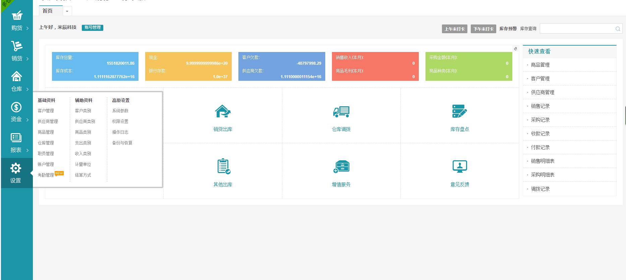Expand the 报表 sidebar menu
The width and height of the screenshot is (626, 280).
[x=17, y=143]
